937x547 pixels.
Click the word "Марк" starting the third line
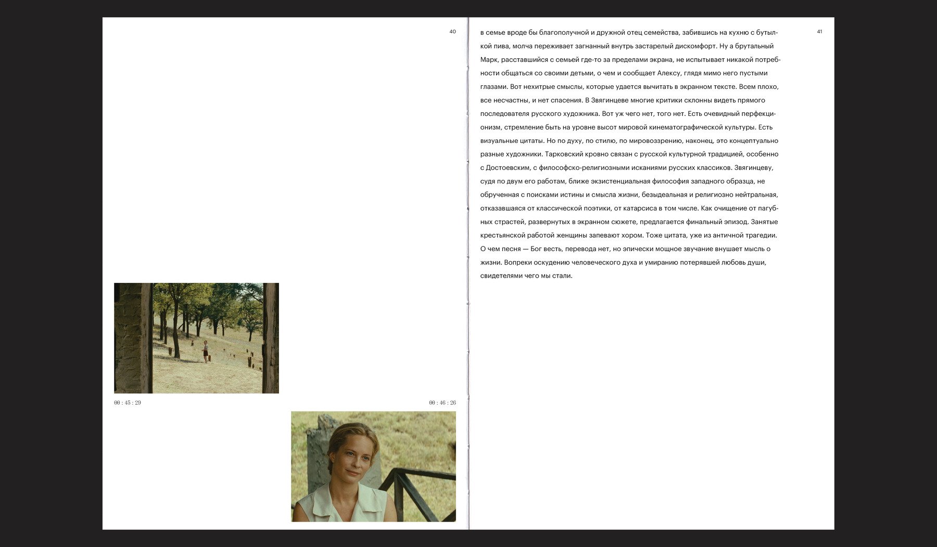(489, 60)
